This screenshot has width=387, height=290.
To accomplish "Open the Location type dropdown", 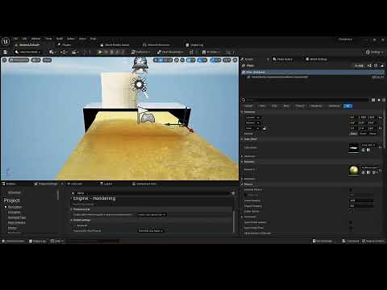I will coord(253,118).
